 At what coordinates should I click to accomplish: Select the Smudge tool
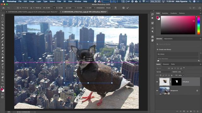pyautogui.click(x=3, y=58)
